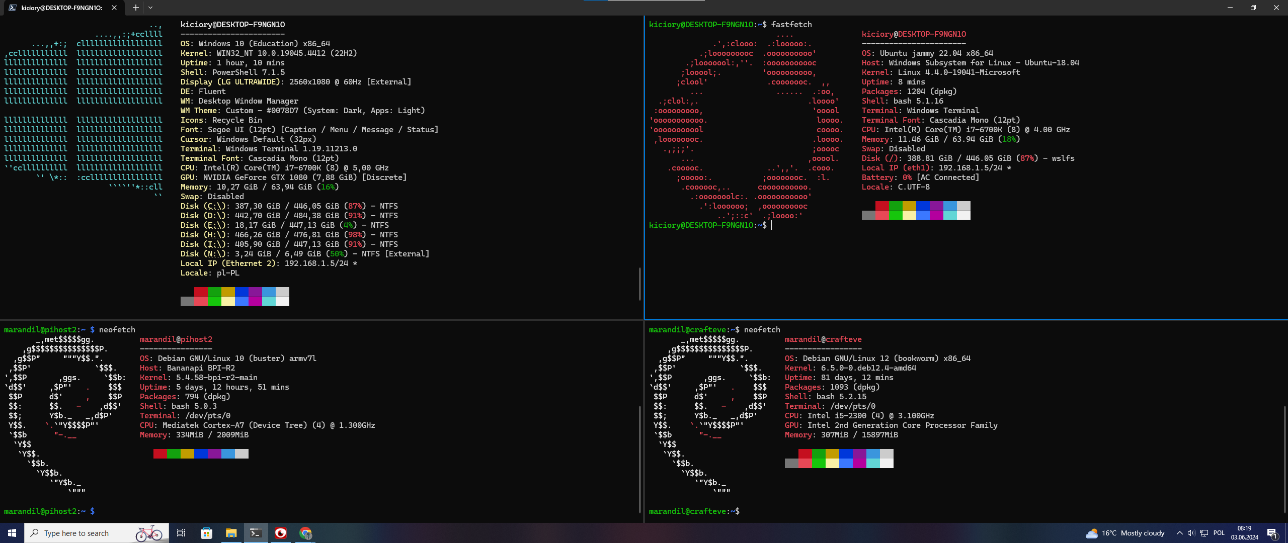The width and height of the screenshot is (1288, 543).
Task: Open the red eye app on taskbar
Action: click(281, 533)
